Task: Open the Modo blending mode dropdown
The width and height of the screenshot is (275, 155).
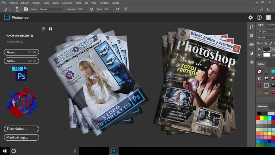Action: pyautogui.click(x=52, y=9)
